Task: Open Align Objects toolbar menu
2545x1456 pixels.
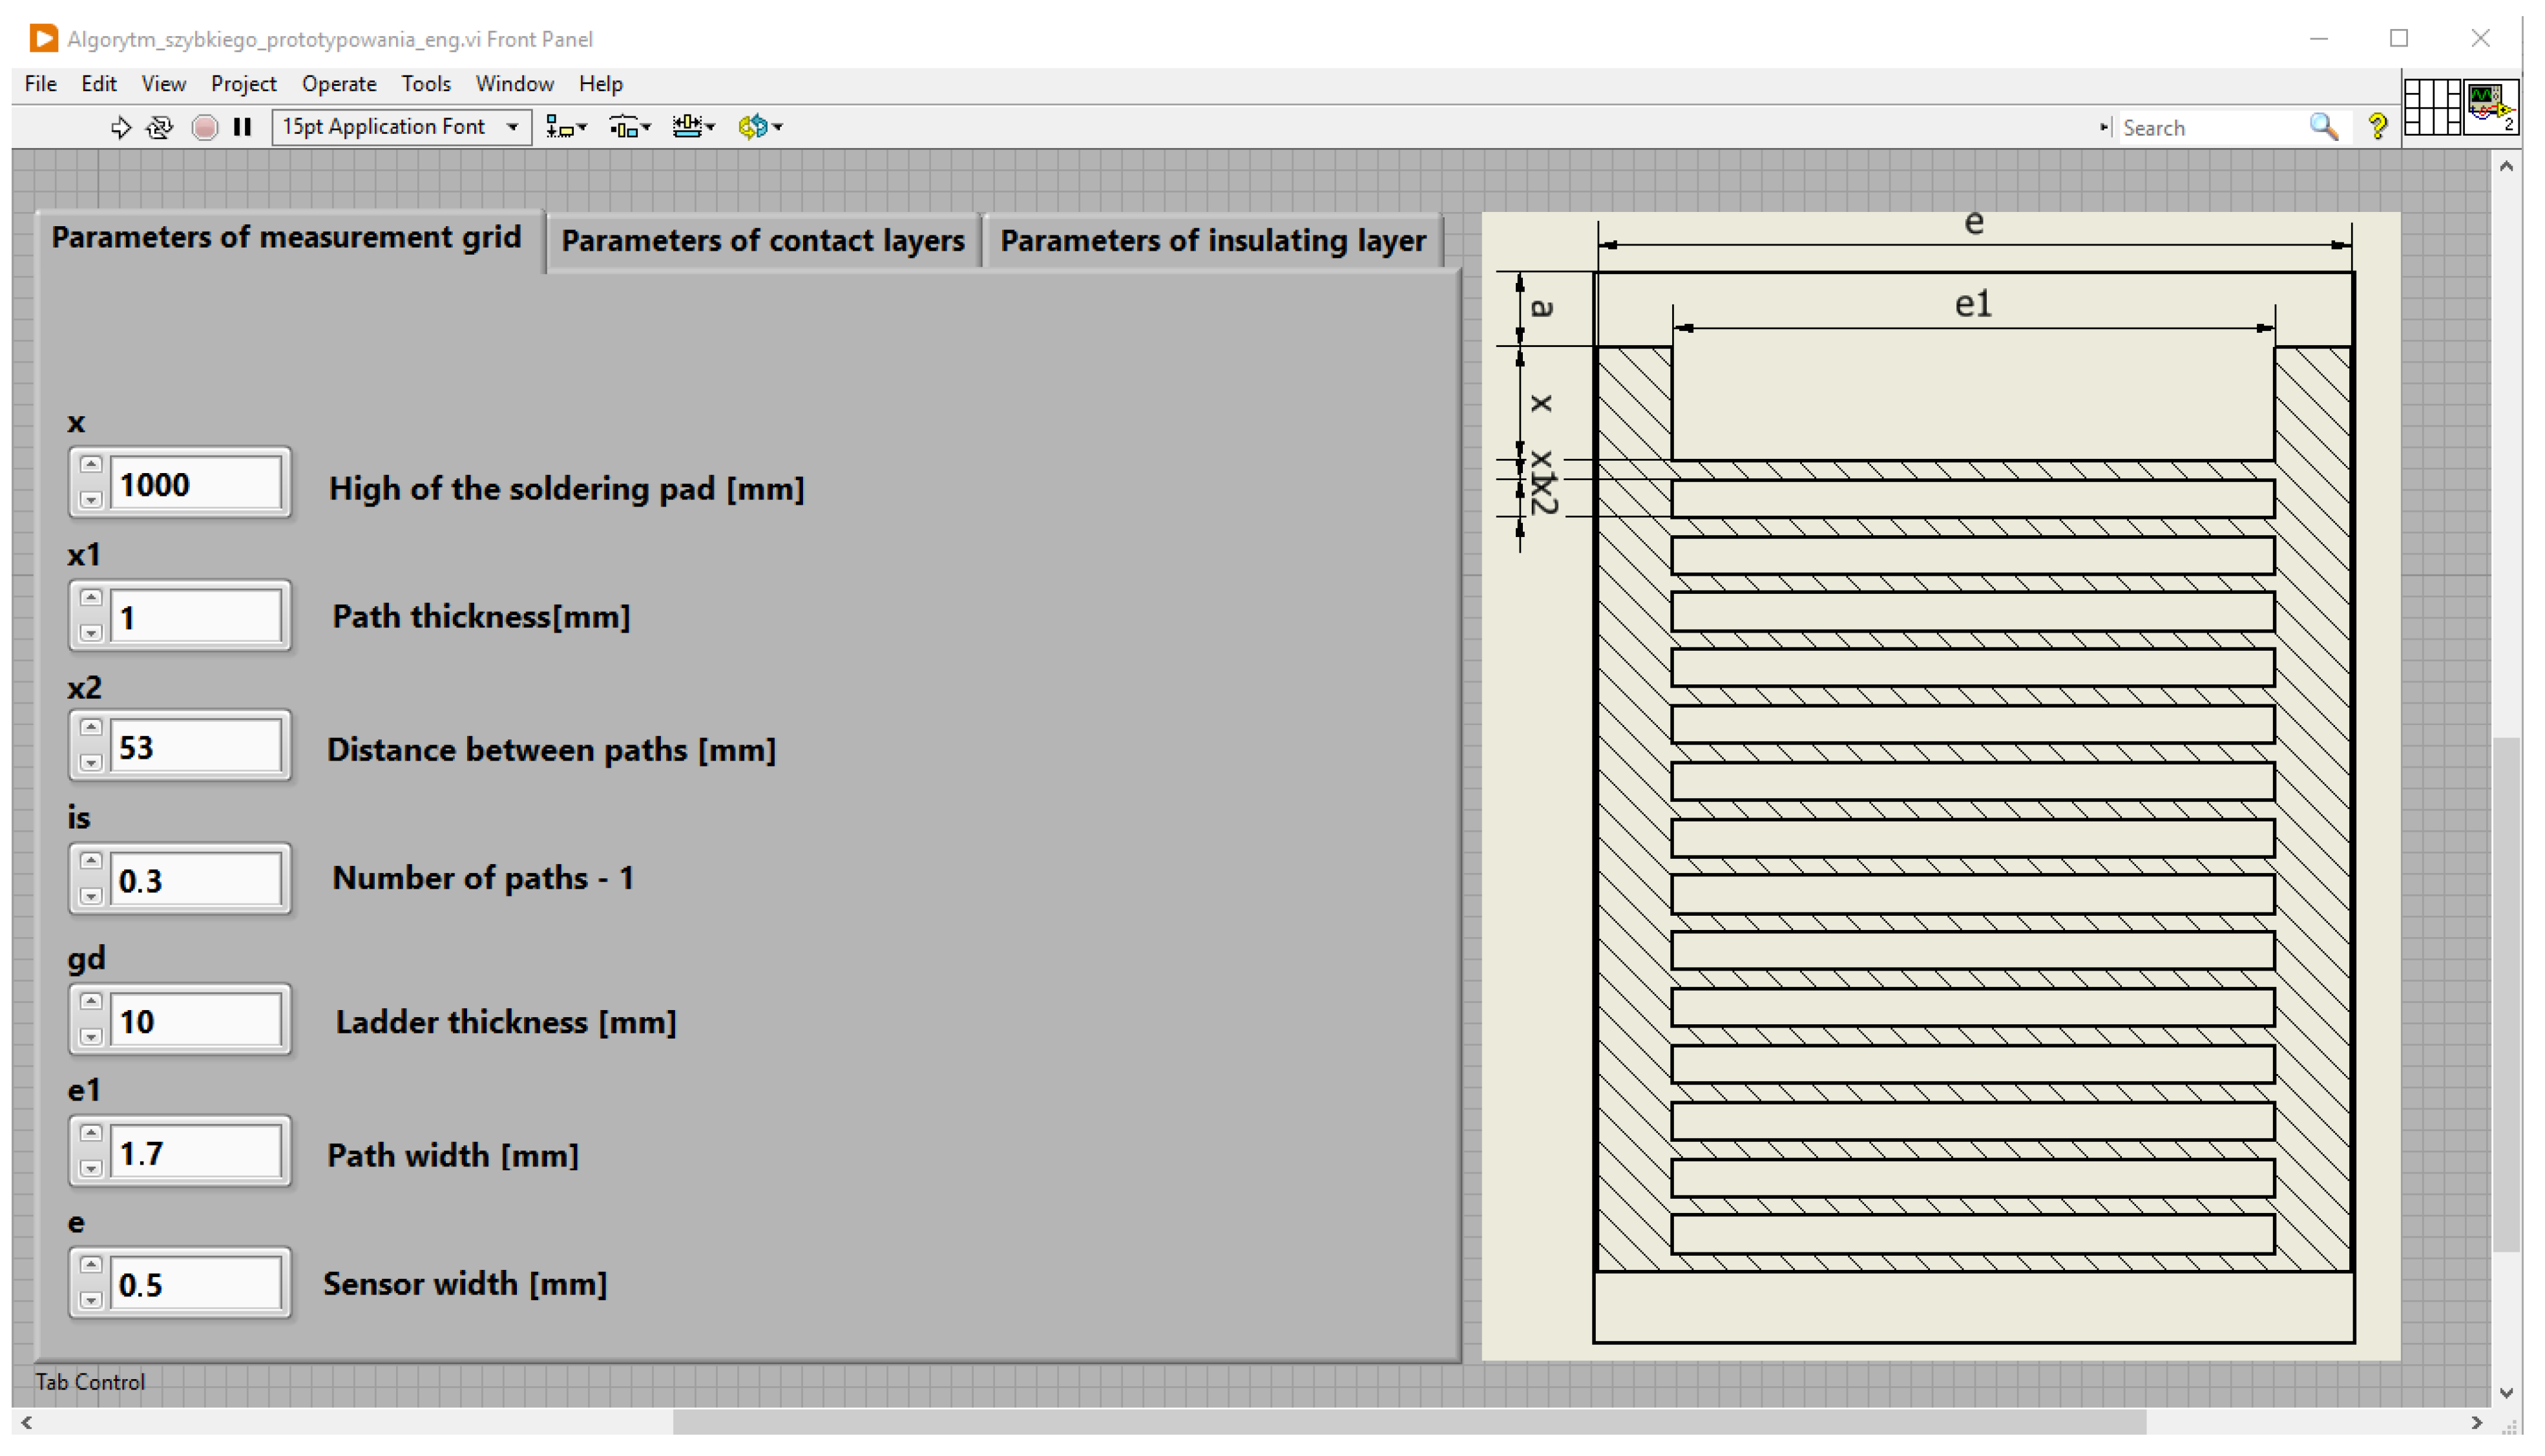Action: pyautogui.click(x=566, y=127)
